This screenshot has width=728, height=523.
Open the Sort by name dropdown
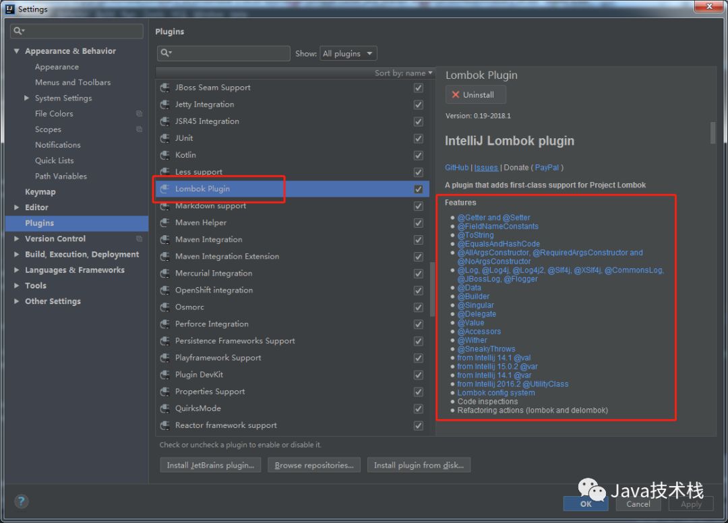click(404, 73)
